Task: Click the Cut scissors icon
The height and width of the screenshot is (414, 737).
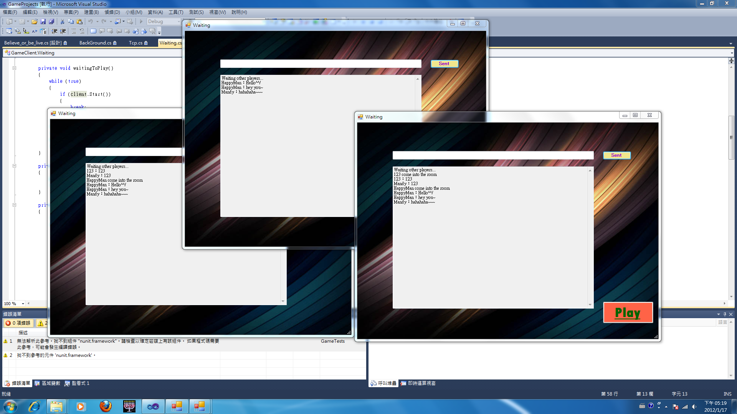Action: pos(62,21)
